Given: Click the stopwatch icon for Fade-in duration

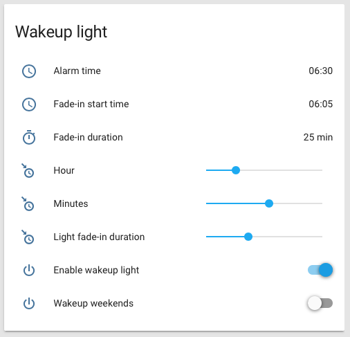Looking at the screenshot, I should [x=29, y=137].
